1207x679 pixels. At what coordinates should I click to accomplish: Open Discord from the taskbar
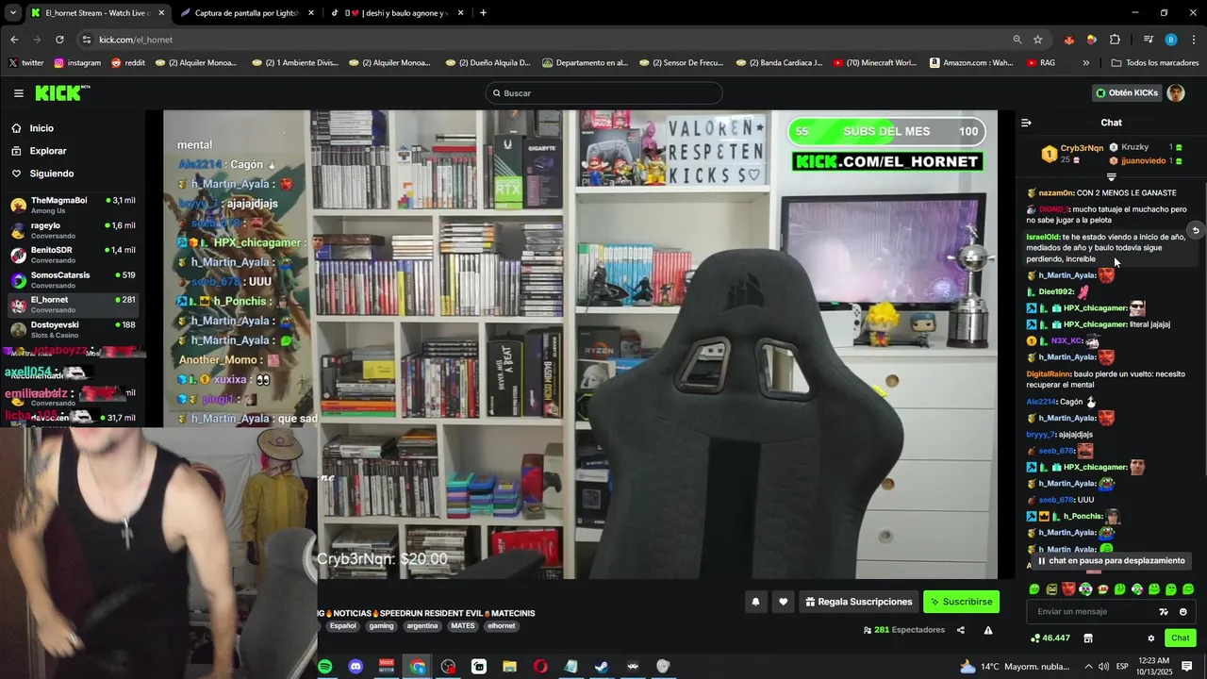click(x=355, y=667)
